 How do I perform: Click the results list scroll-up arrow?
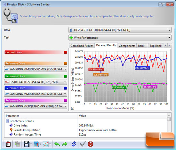tap(169, 115)
